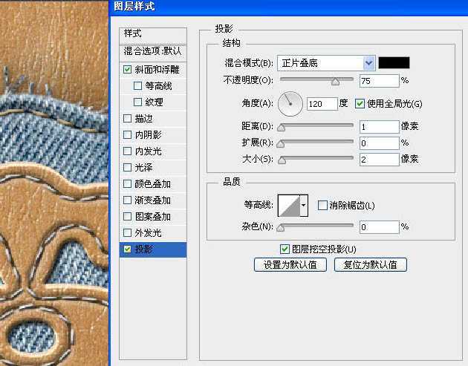468x366 pixels.
Task: Check the 渐变叠加 checkbox
Action: pyautogui.click(x=127, y=200)
